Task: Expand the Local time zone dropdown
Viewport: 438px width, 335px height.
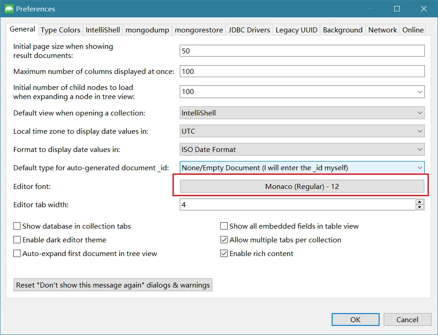Action: coord(302,131)
